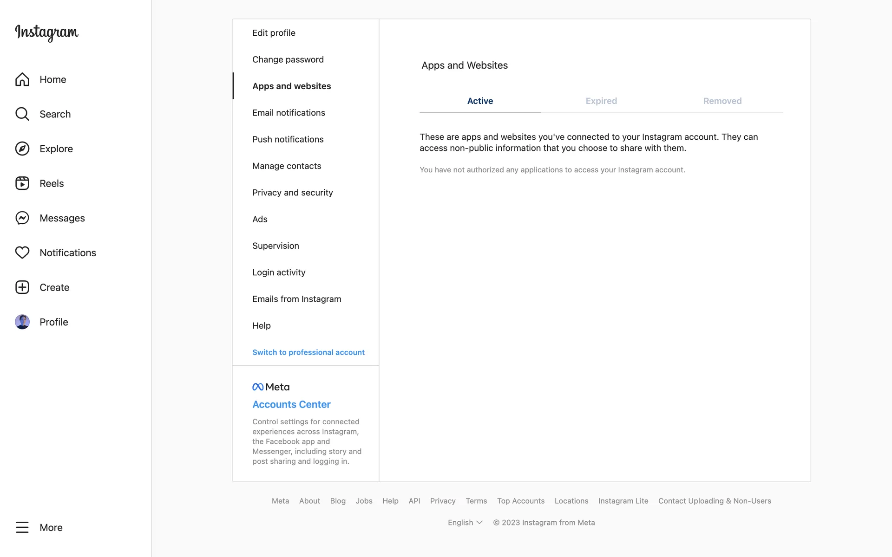This screenshot has width=892, height=557.
Task: Switch to the Expired tab
Action: [x=601, y=101]
